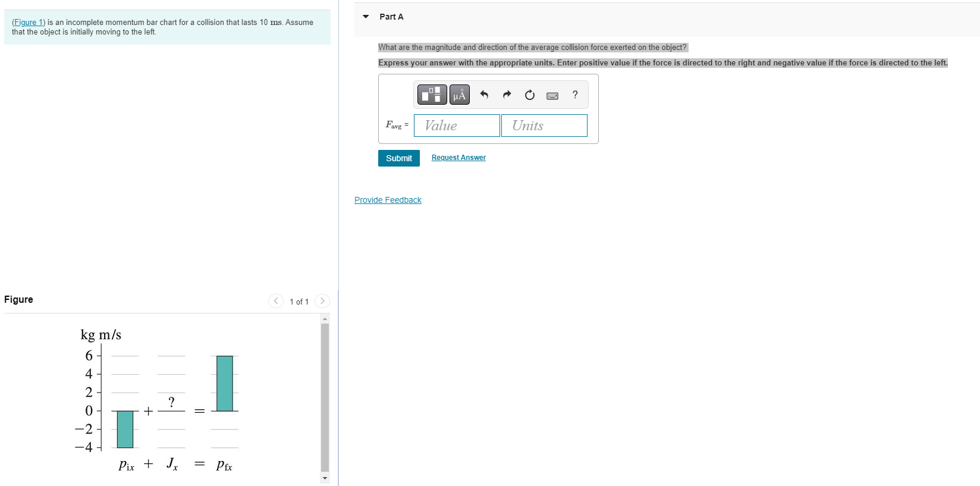Show keyboard shortcuts icon

click(552, 95)
